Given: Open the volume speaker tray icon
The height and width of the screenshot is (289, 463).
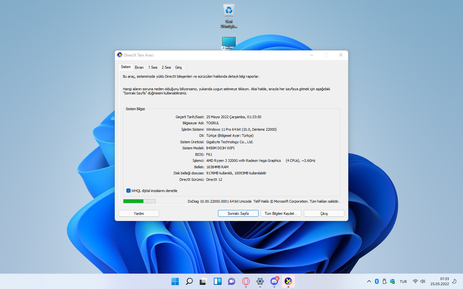Looking at the screenshot, I should (x=423, y=281).
